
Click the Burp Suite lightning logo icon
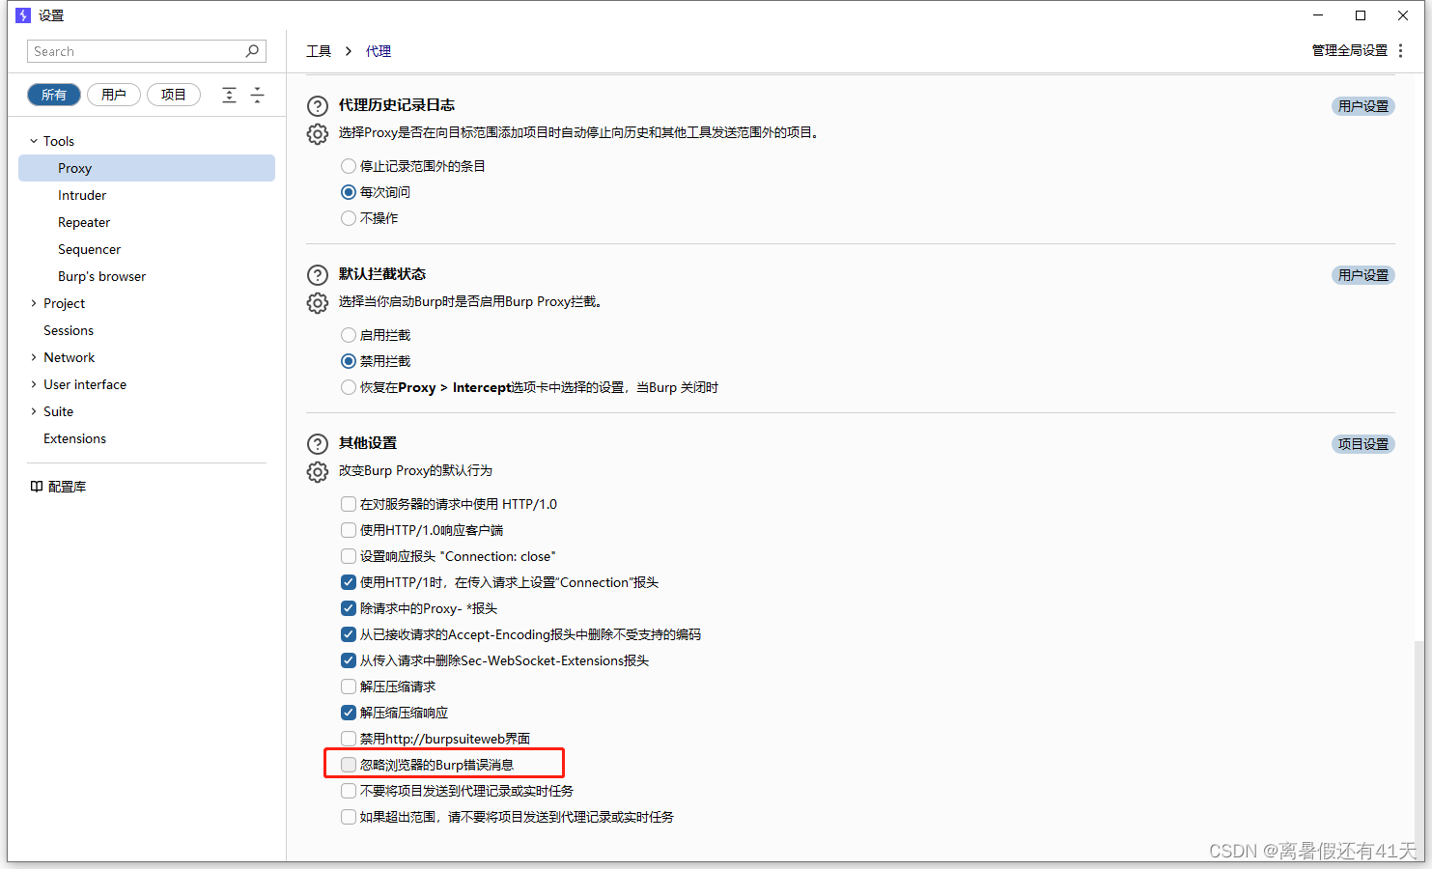tap(23, 15)
